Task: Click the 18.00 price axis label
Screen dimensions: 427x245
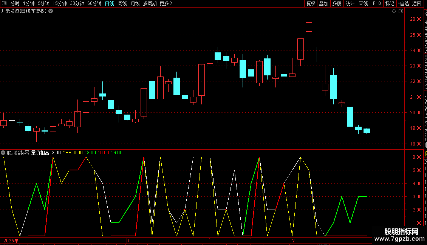Action: click(x=416, y=144)
